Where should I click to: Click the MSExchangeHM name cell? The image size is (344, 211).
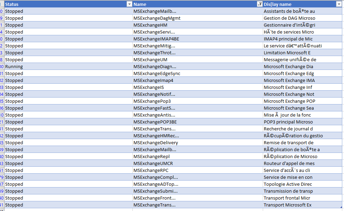[198, 25]
